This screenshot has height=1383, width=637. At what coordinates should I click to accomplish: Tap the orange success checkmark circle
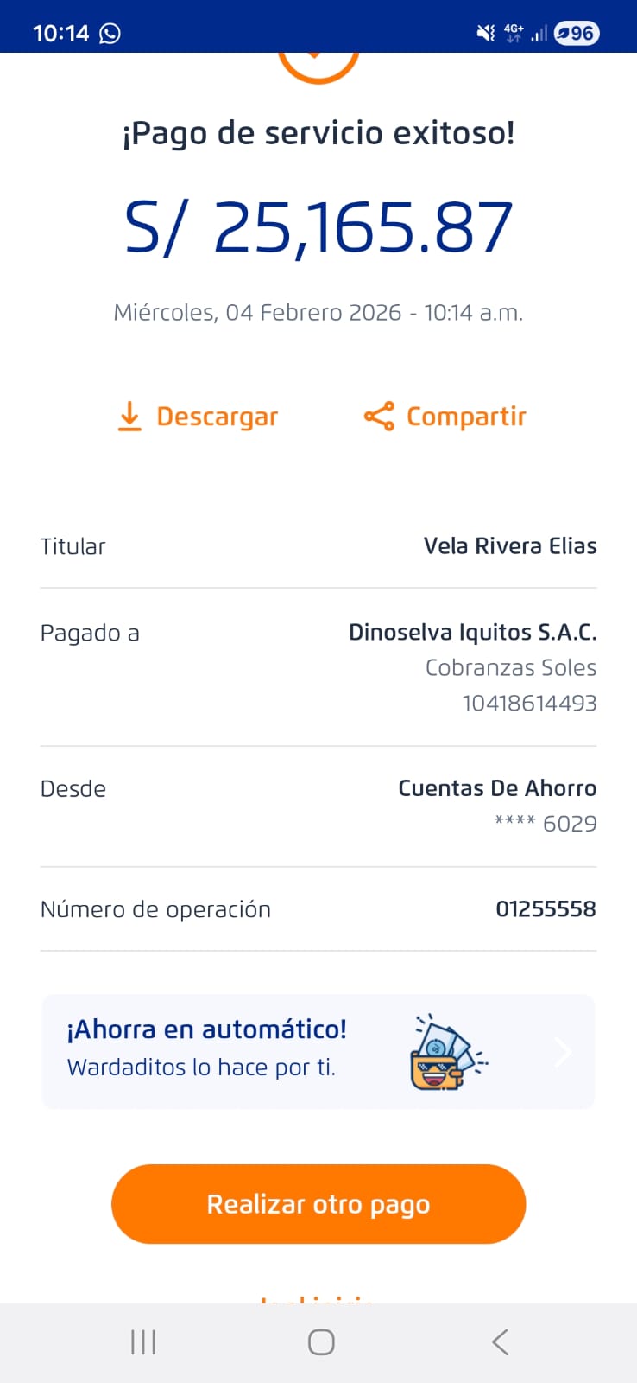point(318,64)
